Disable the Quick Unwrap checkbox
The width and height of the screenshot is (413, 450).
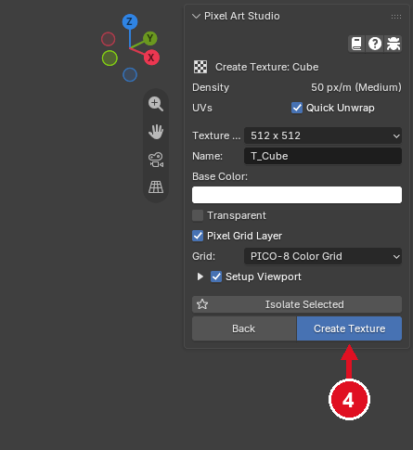[297, 108]
